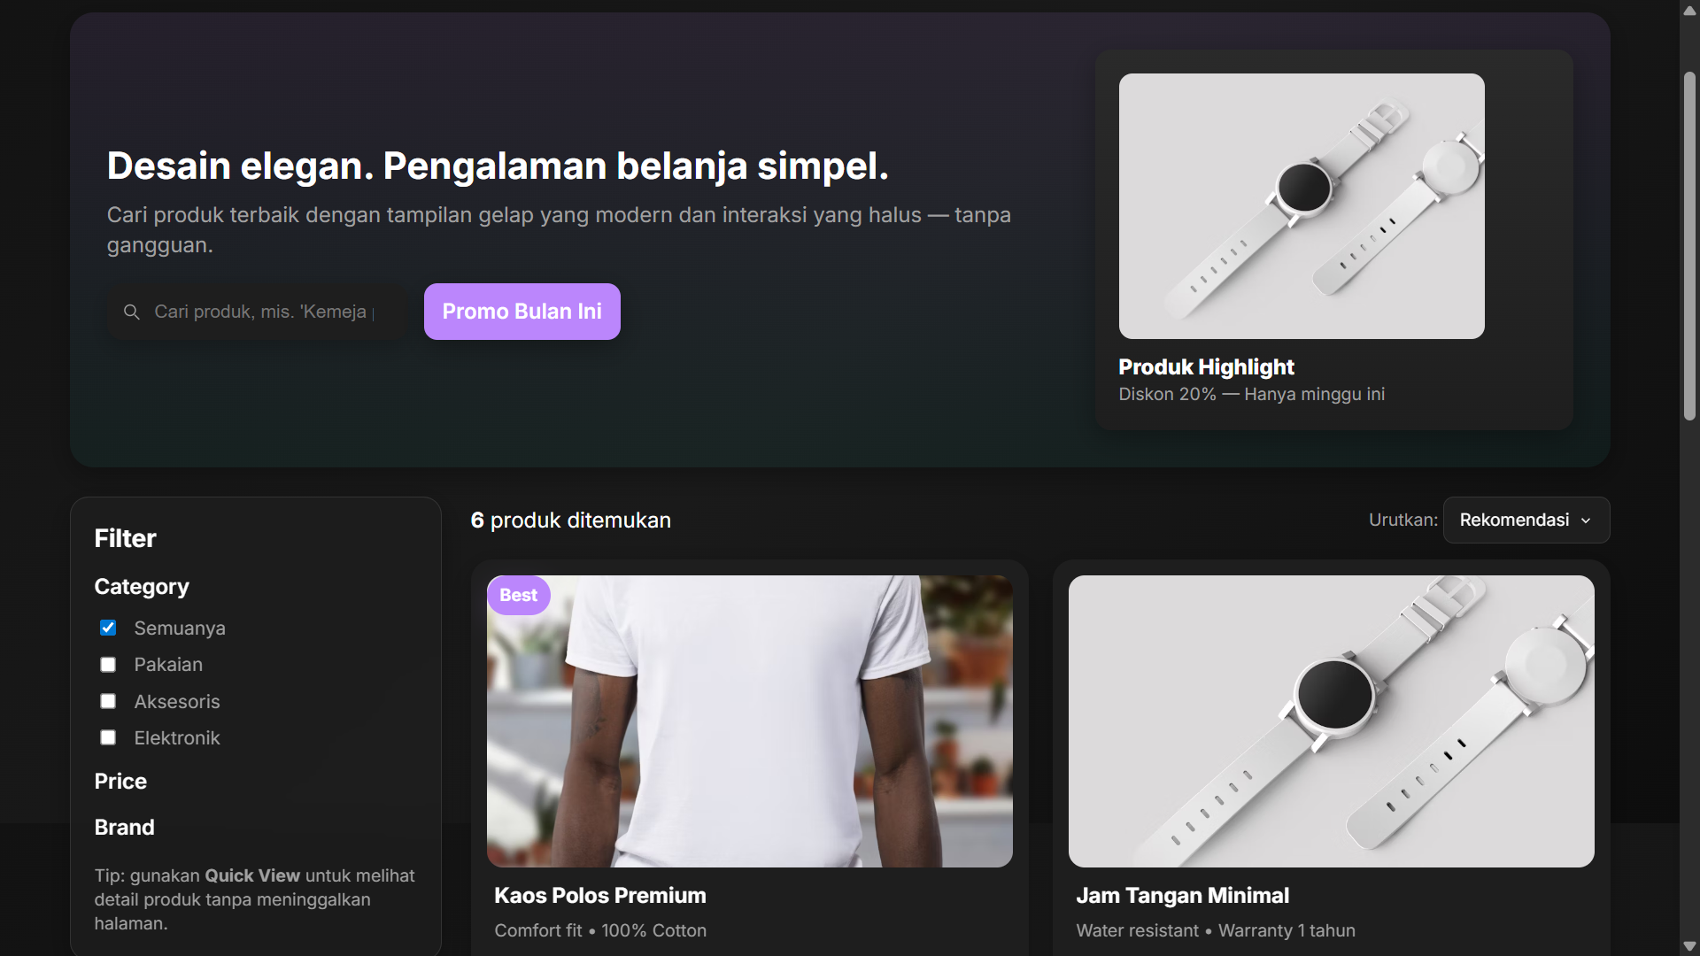Click the Produk Highlight watch image
Image resolution: width=1700 pixels, height=956 pixels.
click(x=1301, y=206)
